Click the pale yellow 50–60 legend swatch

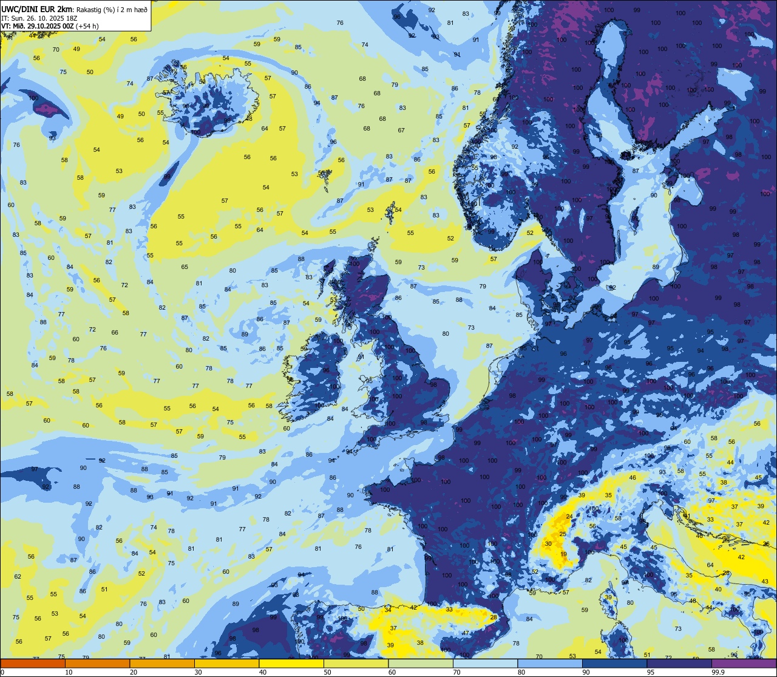(x=356, y=663)
